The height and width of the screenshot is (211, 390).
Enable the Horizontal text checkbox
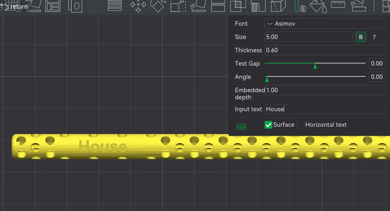click(x=301, y=125)
